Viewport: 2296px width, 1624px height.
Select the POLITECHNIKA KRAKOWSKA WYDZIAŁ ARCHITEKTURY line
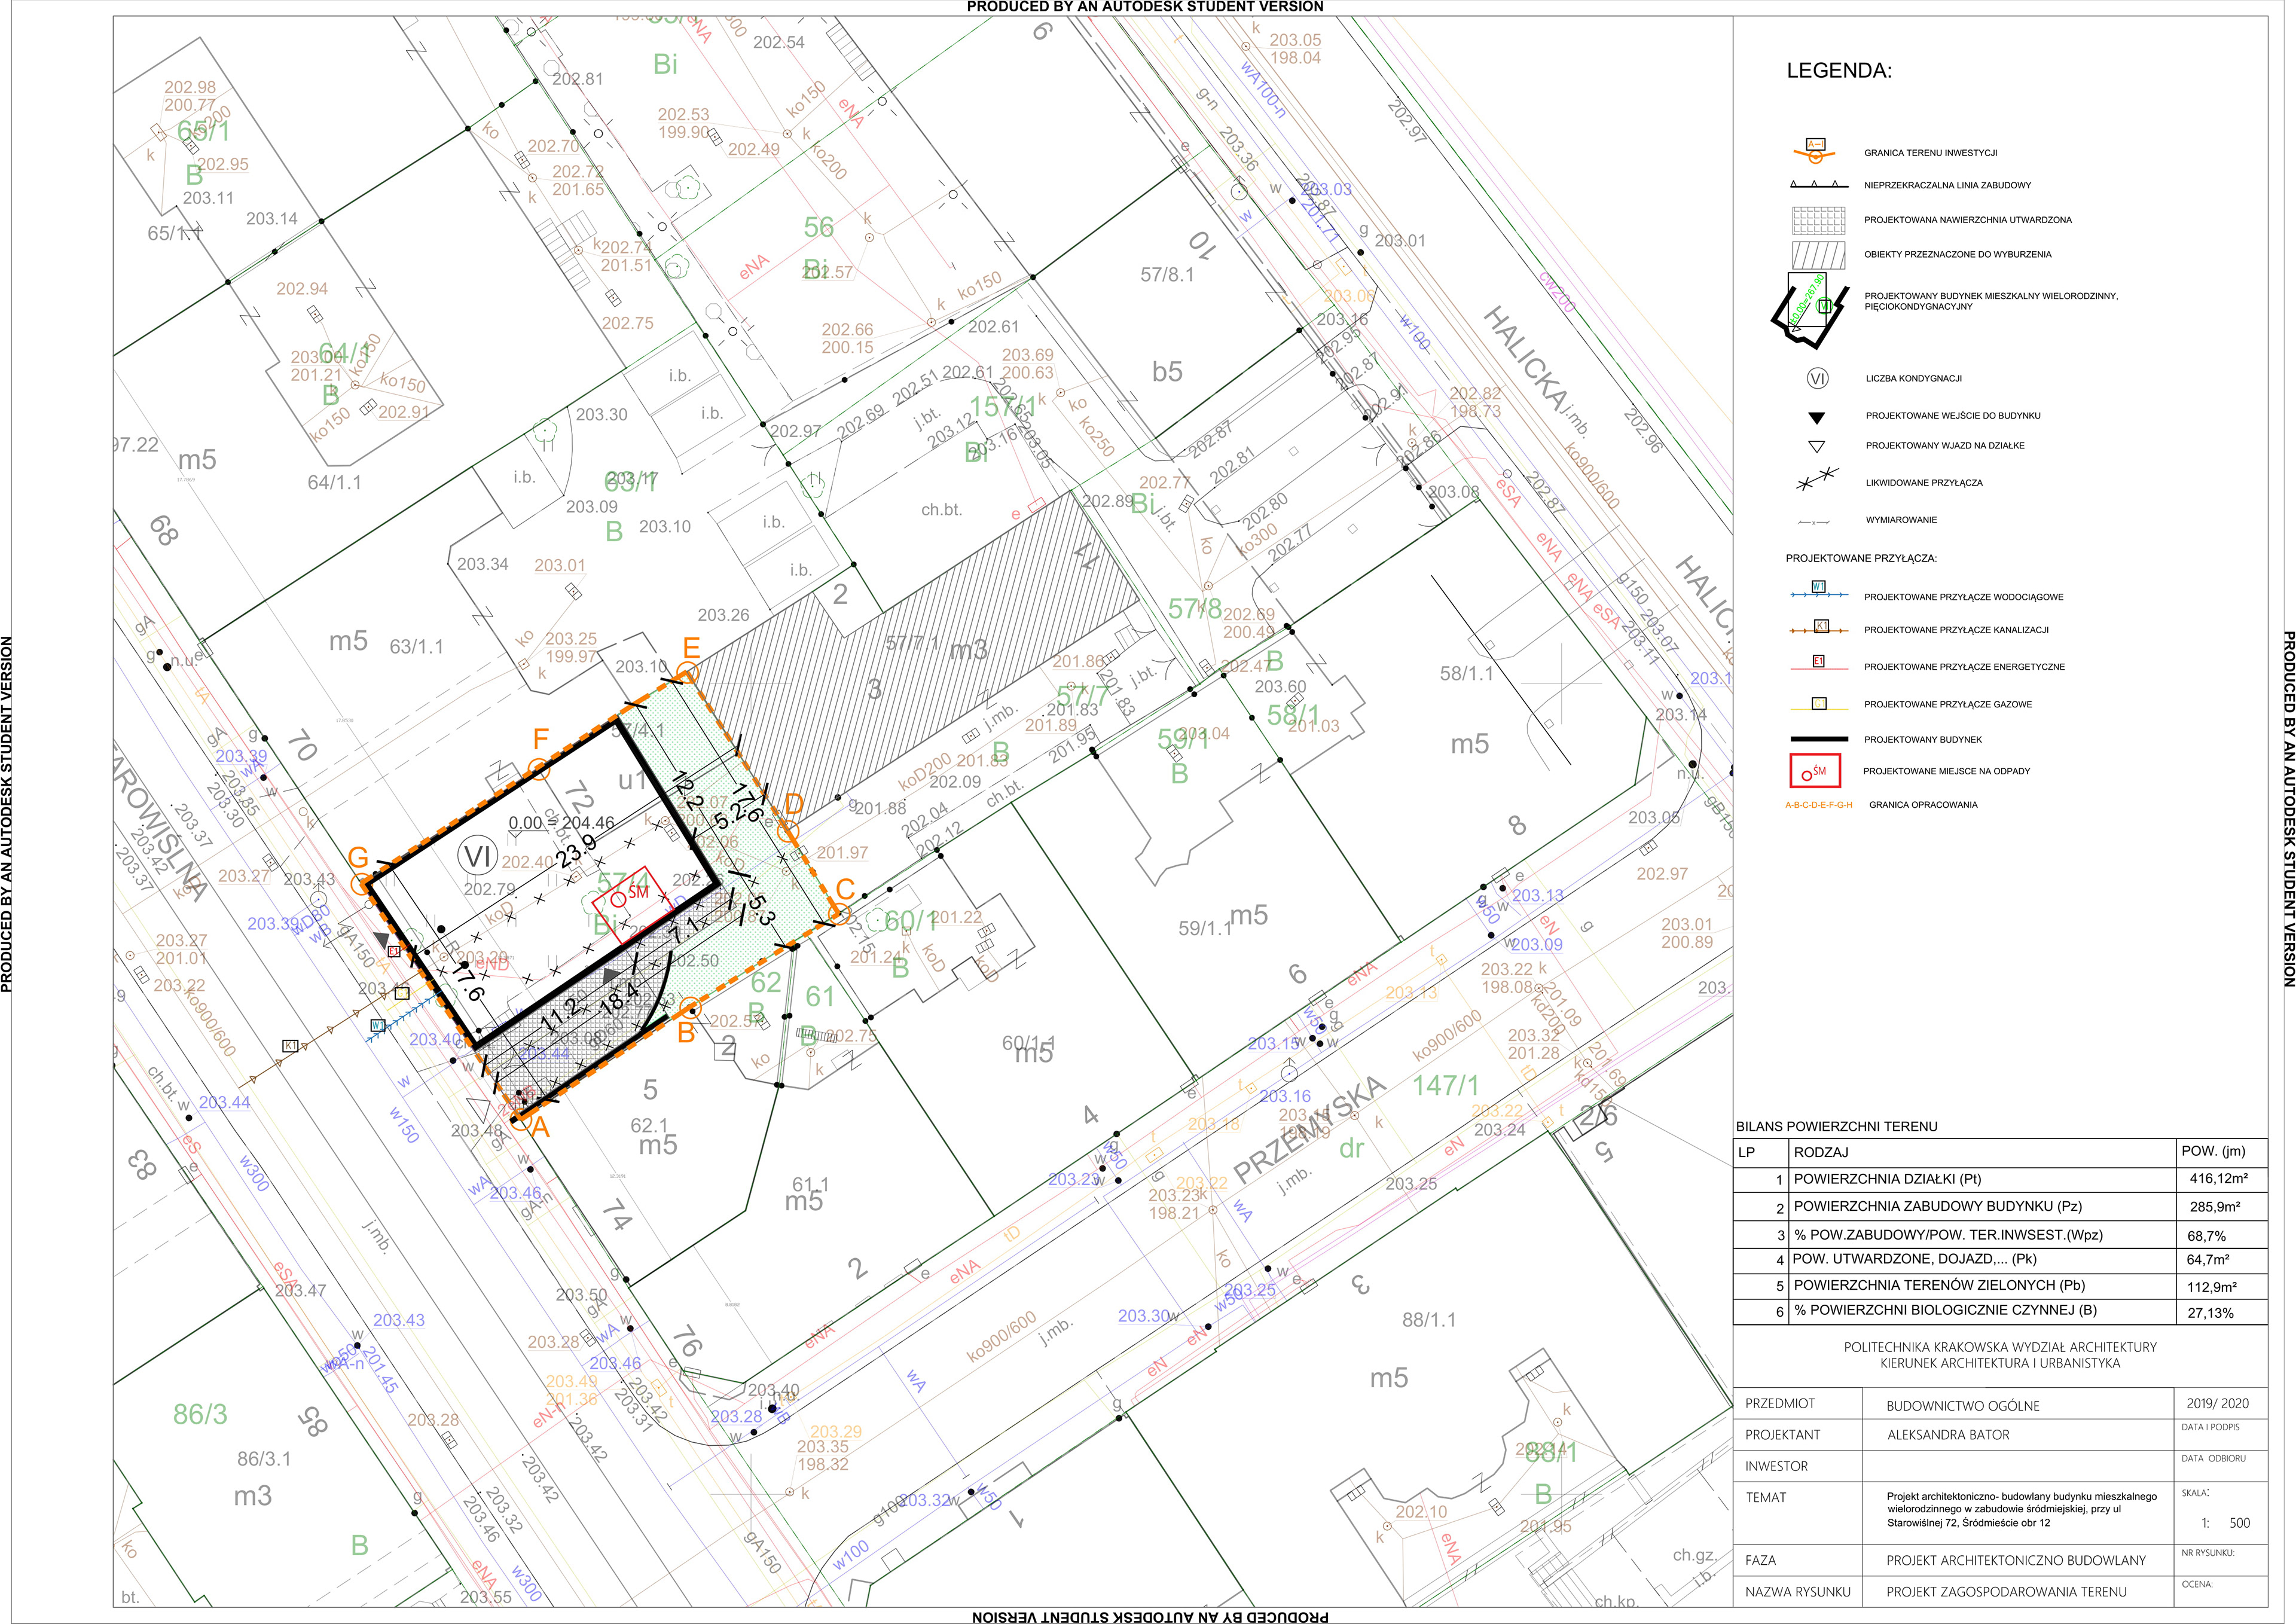click(2000, 1347)
